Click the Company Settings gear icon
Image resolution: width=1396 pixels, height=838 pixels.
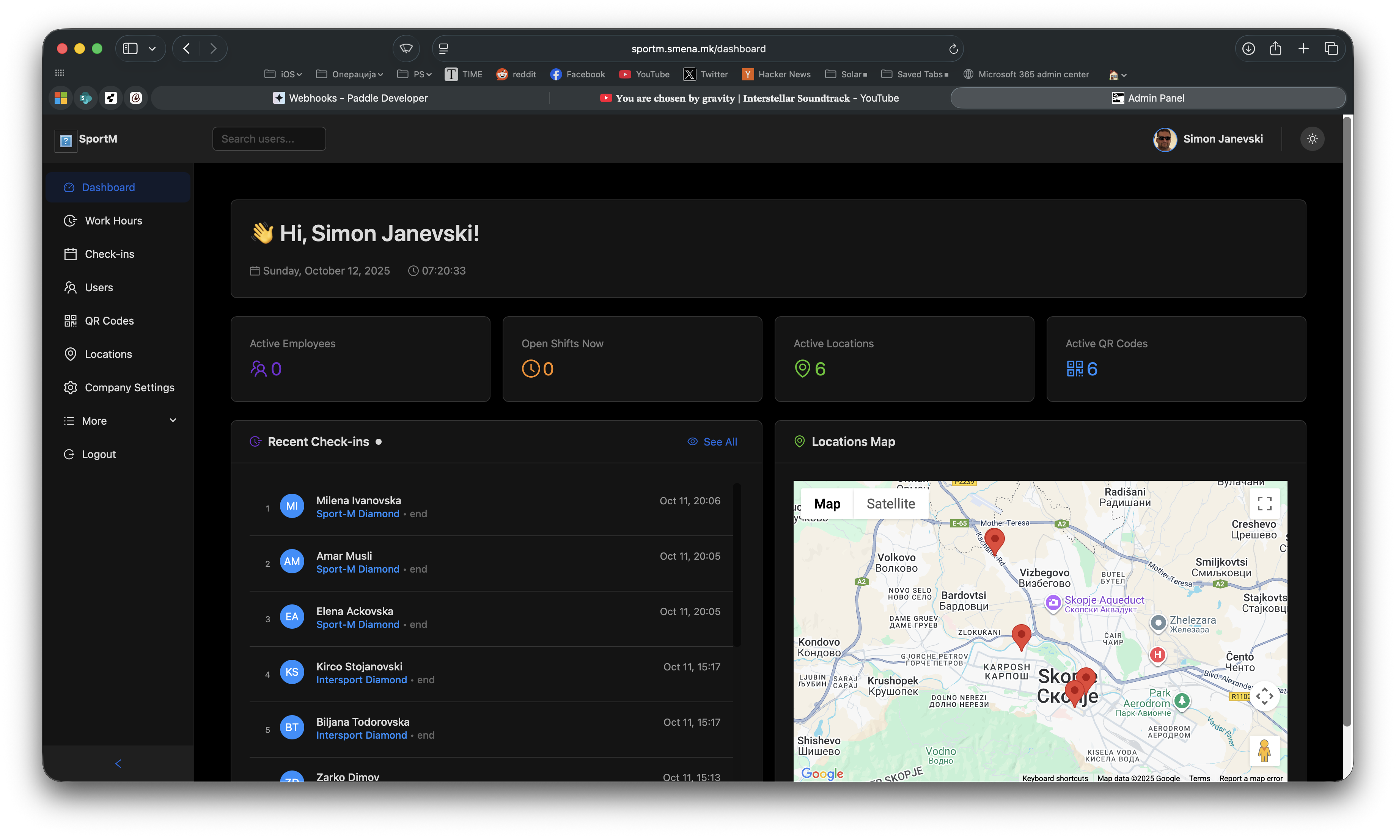click(x=70, y=388)
